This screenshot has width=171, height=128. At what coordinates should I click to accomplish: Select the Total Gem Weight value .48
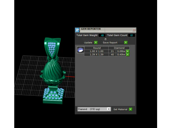pyautogui.click(x=102, y=35)
